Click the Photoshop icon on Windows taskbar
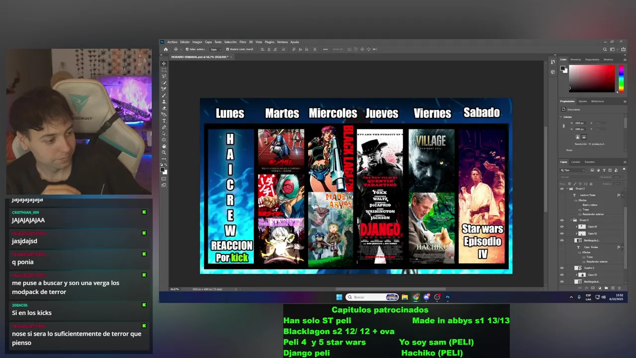The width and height of the screenshot is (636, 358). pyautogui.click(x=448, y=297)
